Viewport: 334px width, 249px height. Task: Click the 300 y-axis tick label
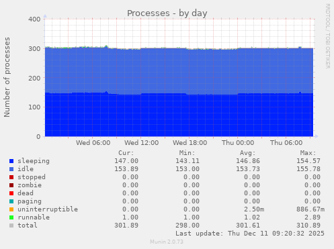click(x=34, y=49)
